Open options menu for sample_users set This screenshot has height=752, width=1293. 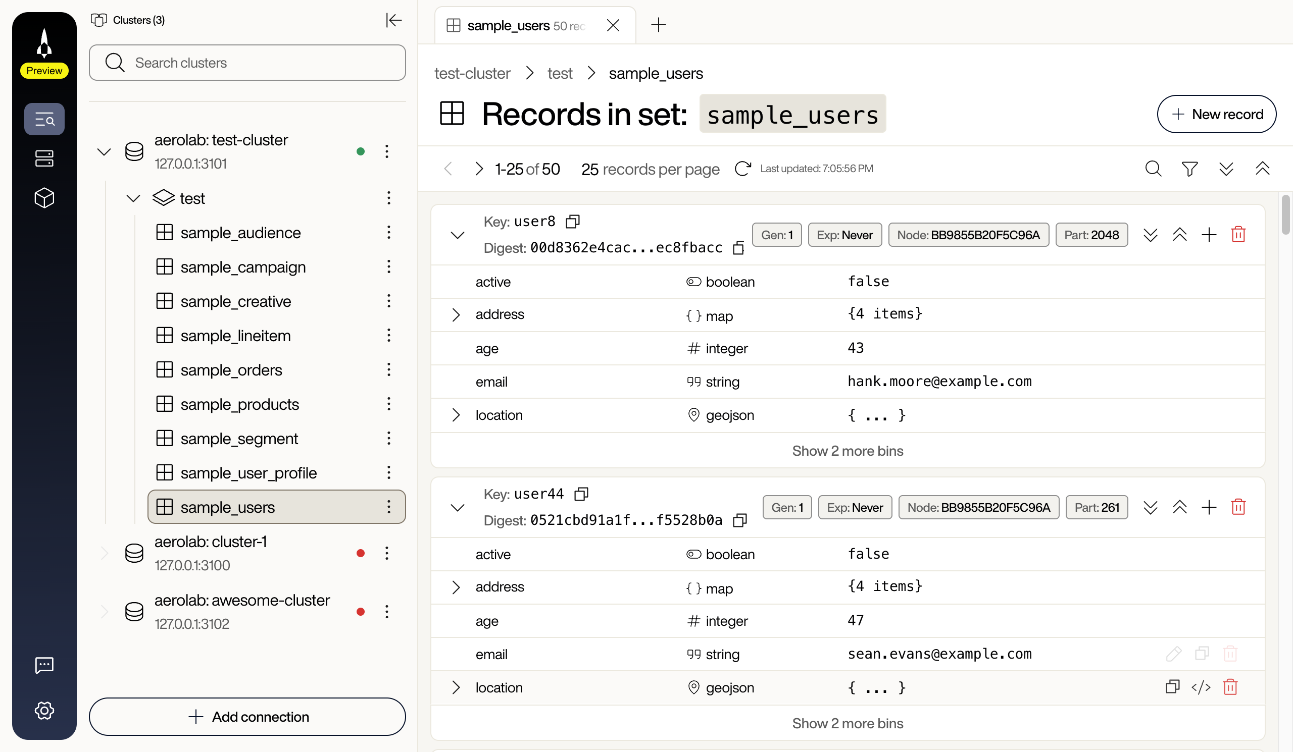(388, 507)
